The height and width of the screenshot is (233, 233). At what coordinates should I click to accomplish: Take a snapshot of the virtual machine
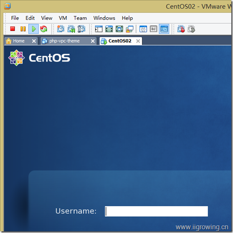click(61, 29)
